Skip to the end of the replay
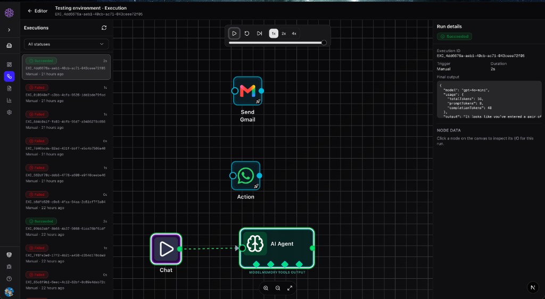545x299 pixels. coord(259,34)
